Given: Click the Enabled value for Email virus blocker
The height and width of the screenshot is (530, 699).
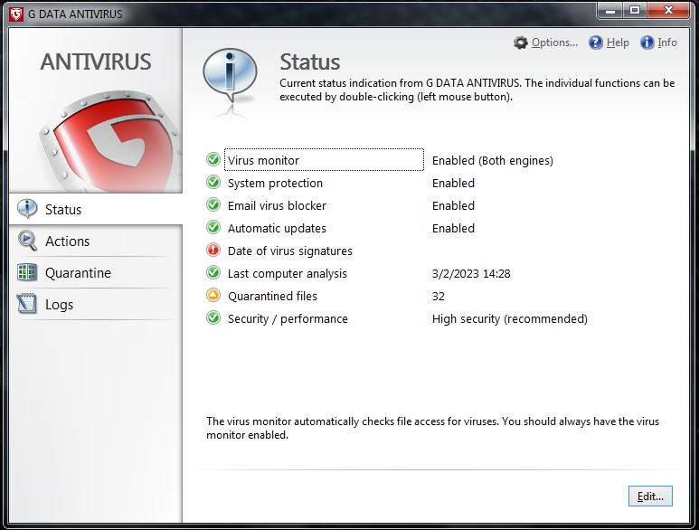Looking at the screenshot, I should [453, 205].
